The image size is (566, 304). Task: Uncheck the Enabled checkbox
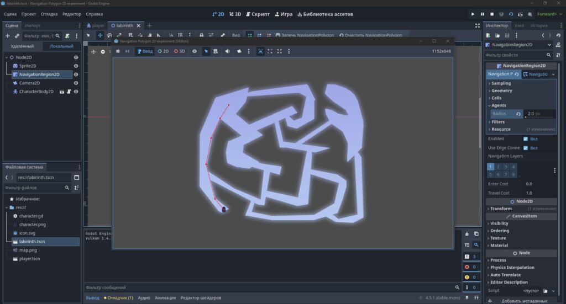point(526,138)
